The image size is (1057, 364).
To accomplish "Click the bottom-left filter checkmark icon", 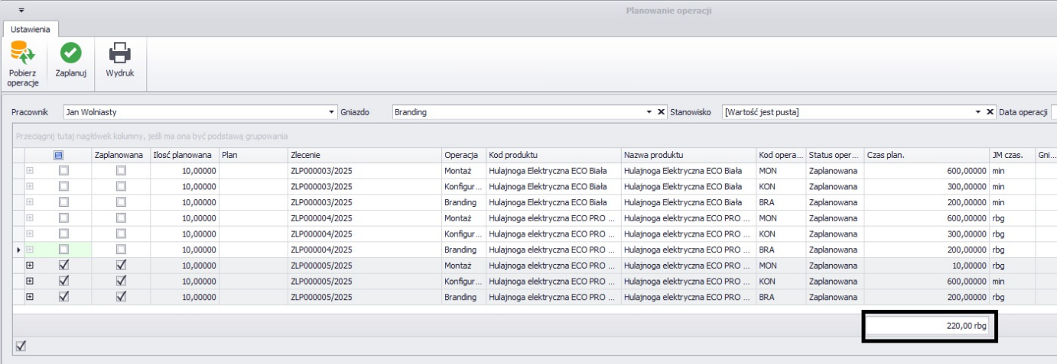I will click(x=21, y=346).
